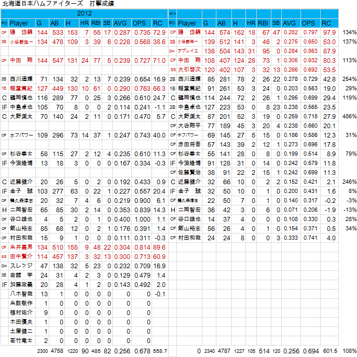Click 近藤健介's 246% ratio cell

pyautogui.click(x=349, y=182)
